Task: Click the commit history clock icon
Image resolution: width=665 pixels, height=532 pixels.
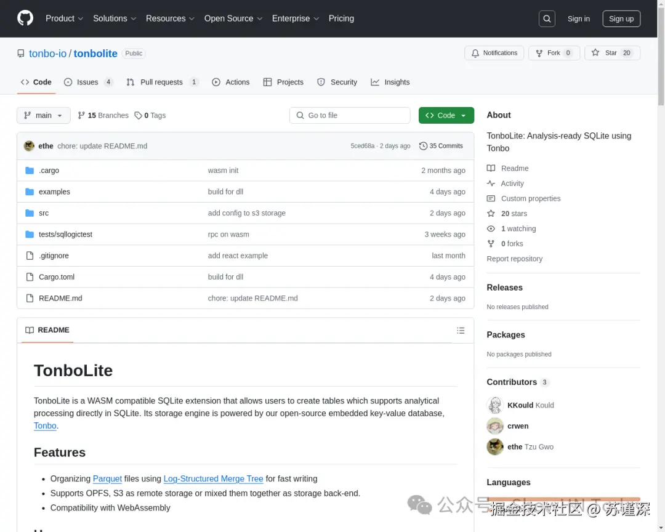Action: tap(423, 146)
